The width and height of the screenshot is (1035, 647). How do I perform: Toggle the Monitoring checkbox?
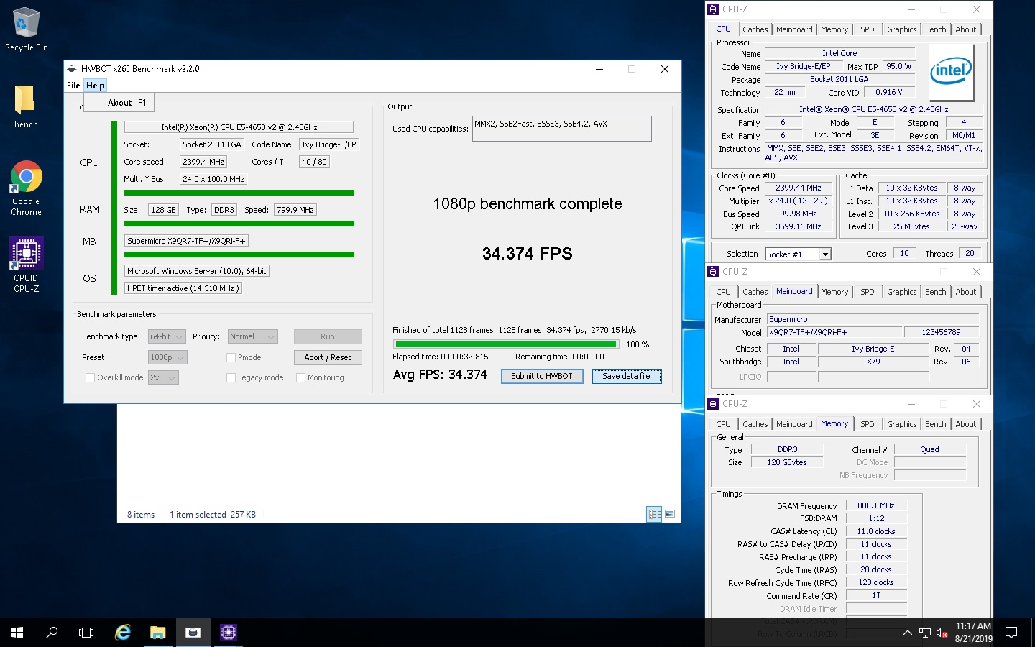300,377
